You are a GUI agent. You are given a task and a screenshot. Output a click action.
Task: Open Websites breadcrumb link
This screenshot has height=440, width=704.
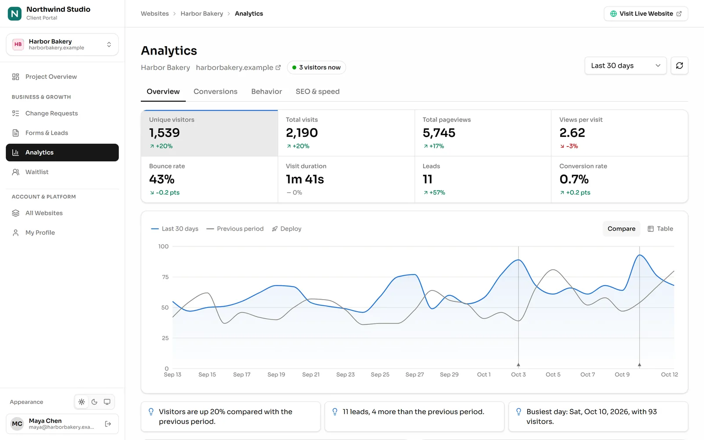click(155, 14)
